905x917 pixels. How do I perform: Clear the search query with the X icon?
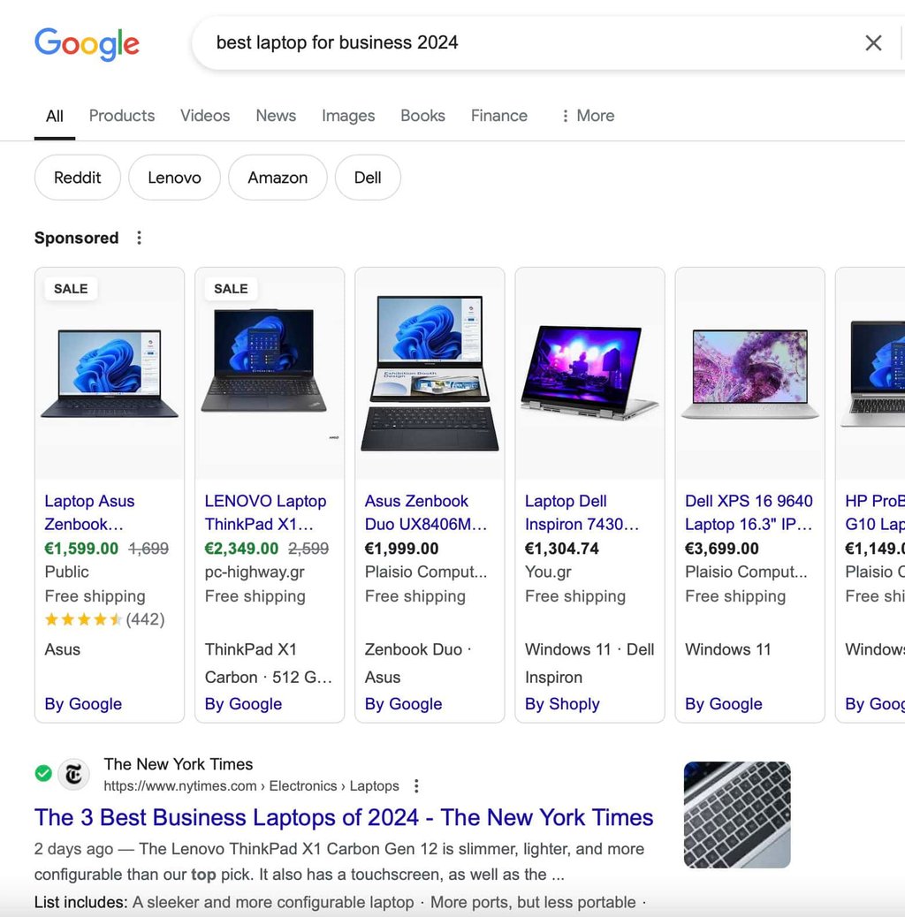pyautogui.click(x=873, y=42)
